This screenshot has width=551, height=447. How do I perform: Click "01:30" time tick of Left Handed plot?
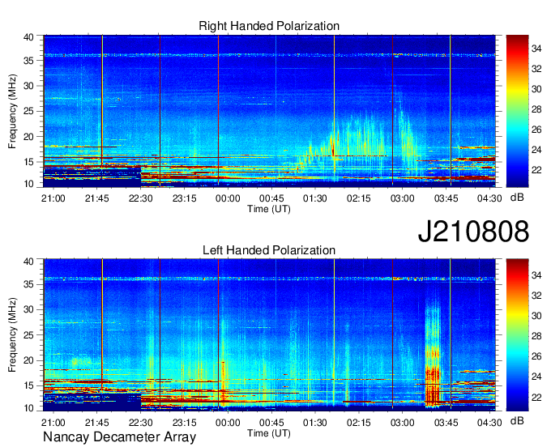315,422
